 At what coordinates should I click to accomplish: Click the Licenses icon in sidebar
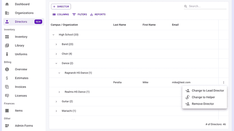[x=7, y=95]
